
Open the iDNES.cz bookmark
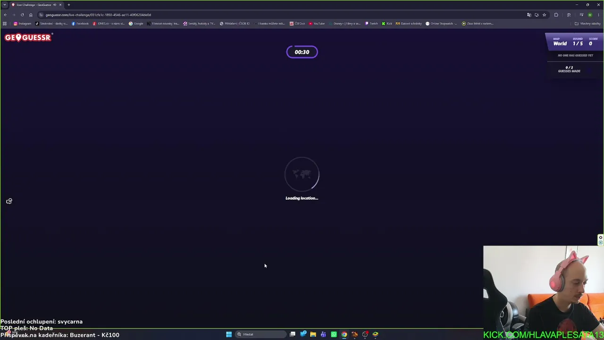click(x=109, y=24)
